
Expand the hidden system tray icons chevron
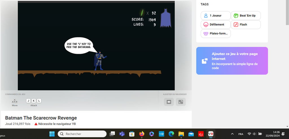point(232,134)
